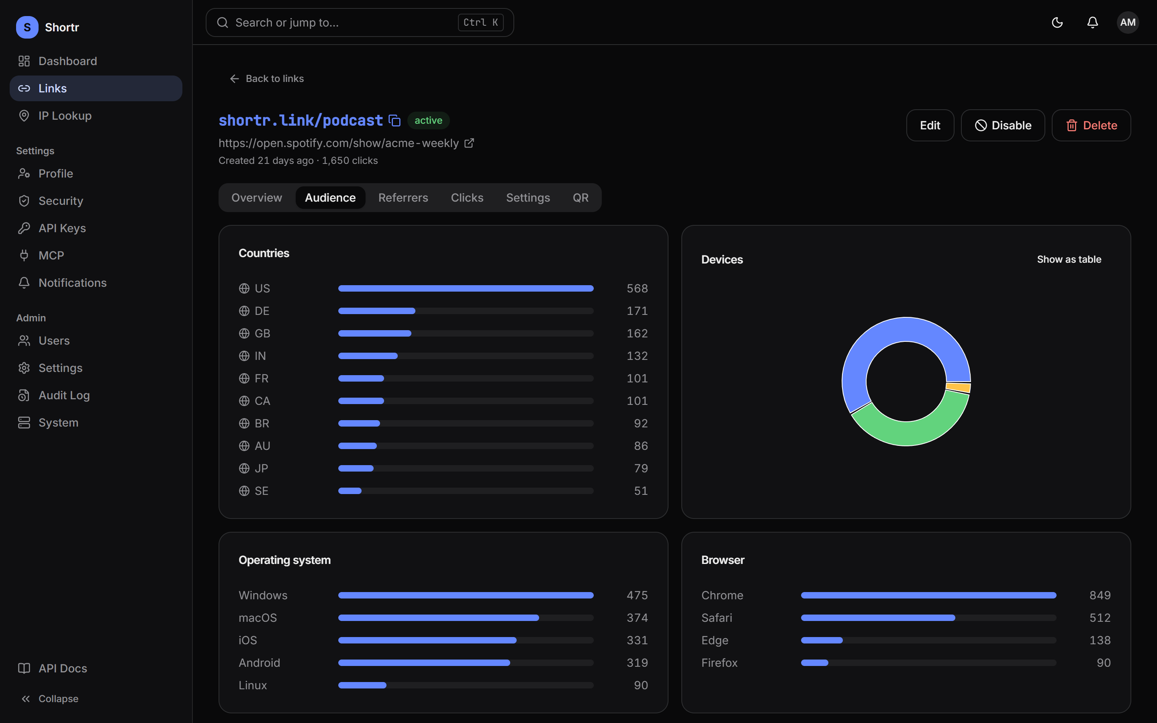Select the Audience tab
The image size is (1157, 723).
point(330,198)
